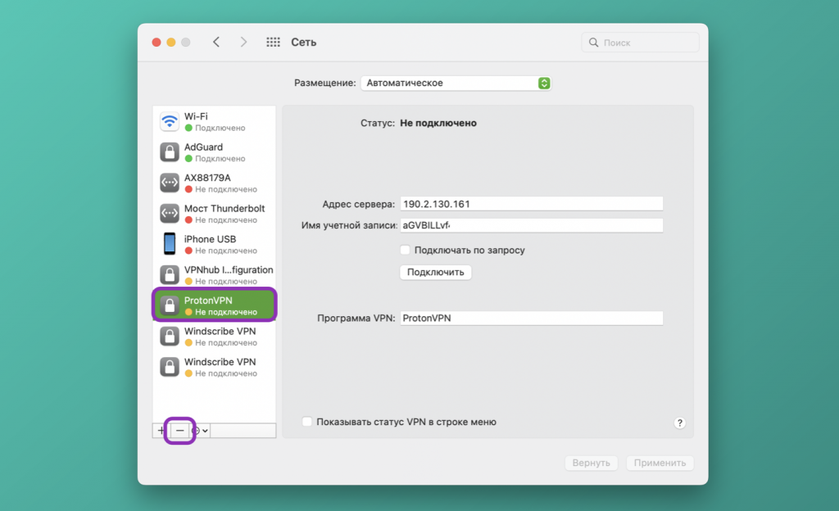Close the Сеть window via red button
Screen dimensions: 839x511
click(x=156, y=43)
